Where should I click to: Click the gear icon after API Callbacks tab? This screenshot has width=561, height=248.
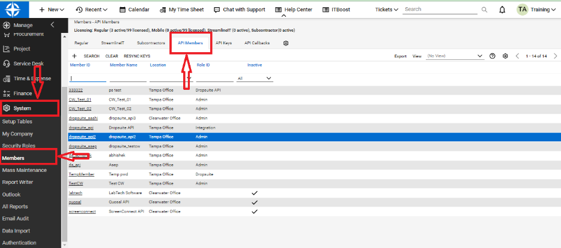tap(286, 43)
